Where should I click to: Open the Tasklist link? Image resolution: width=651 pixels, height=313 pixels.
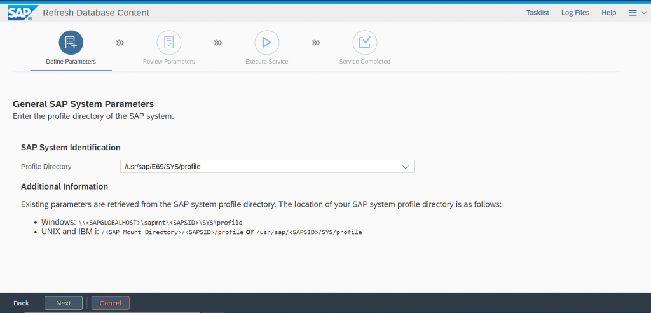(538, 13)
